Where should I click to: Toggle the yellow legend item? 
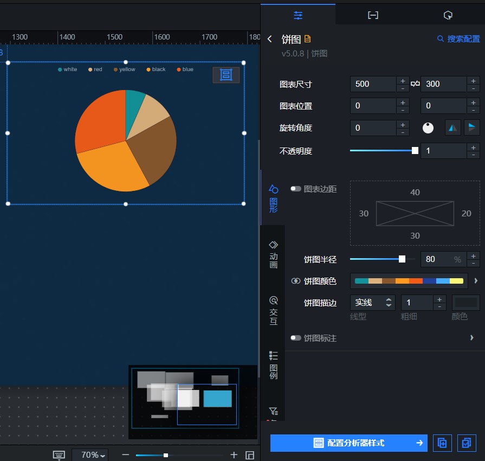124,69
